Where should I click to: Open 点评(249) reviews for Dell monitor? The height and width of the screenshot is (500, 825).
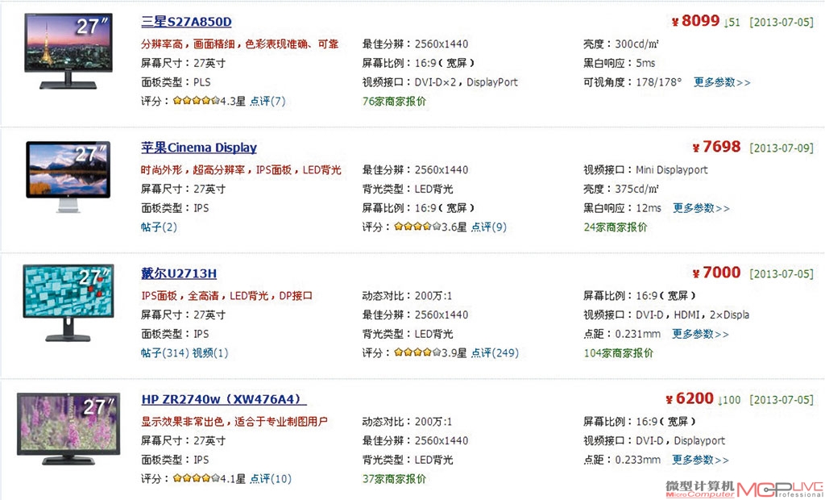click(495, 353)
